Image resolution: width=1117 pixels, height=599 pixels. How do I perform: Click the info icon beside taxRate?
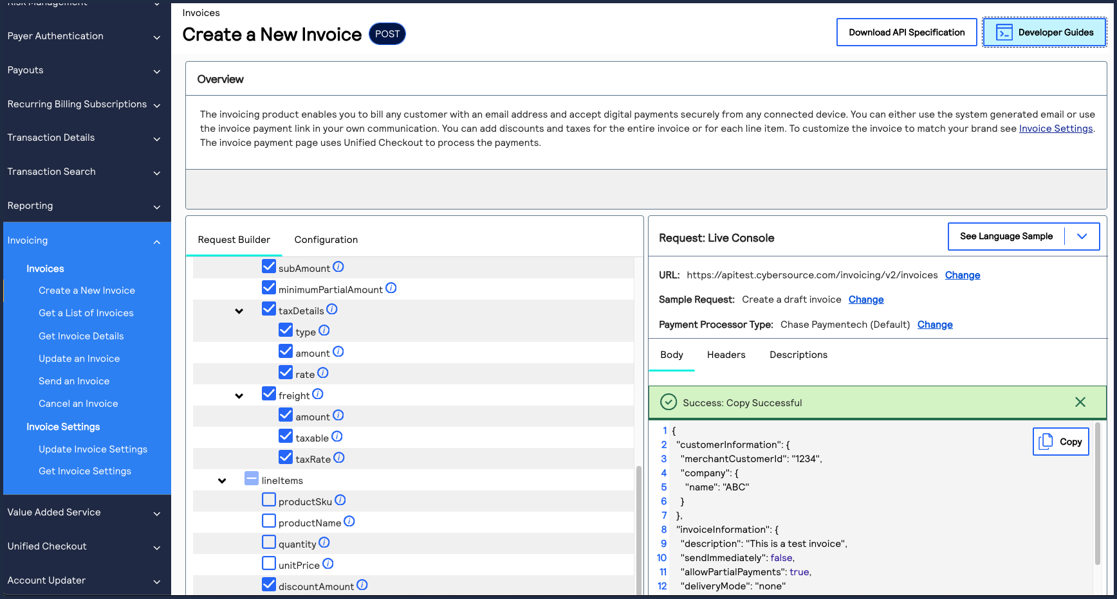pyautogui.click(x=338, y=457)
